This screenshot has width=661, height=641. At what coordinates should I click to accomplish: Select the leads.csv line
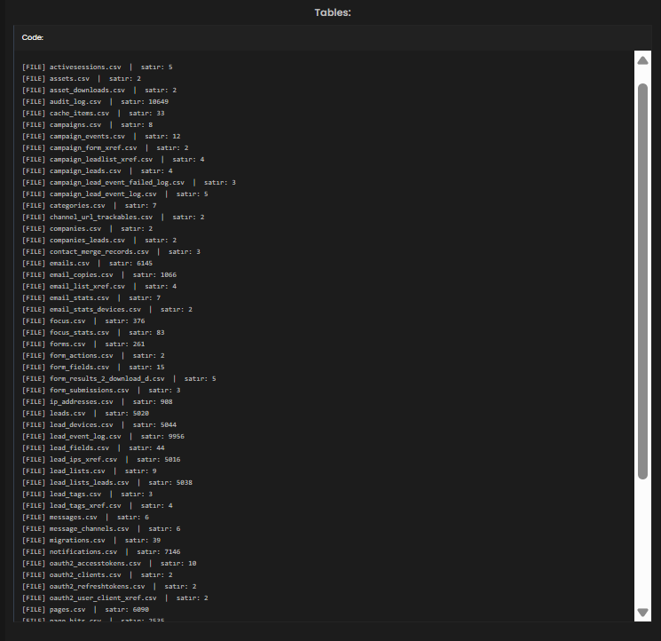(85, 414)
